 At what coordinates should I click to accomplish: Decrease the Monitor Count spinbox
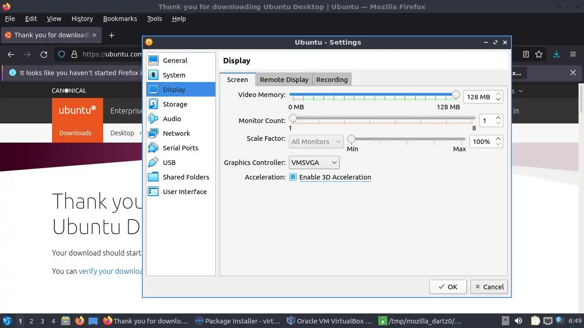(x=498, y=123)
